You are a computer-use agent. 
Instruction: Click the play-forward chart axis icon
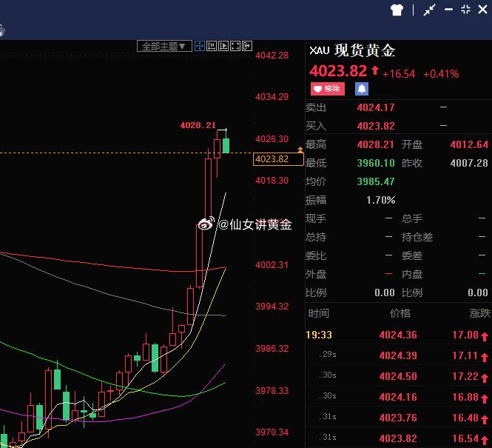(x=223, y=47)
